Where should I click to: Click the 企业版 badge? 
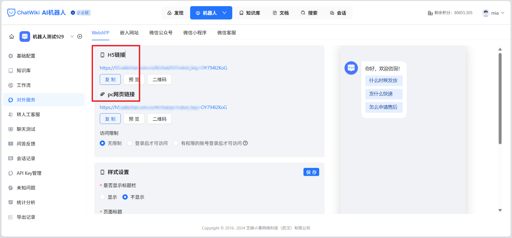point(80,13)
